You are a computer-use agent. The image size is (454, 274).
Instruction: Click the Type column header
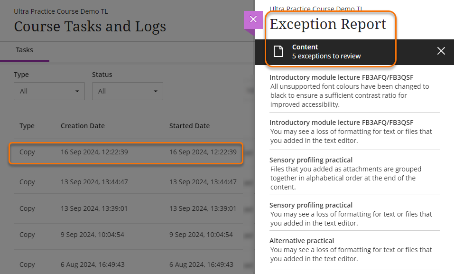27,126
